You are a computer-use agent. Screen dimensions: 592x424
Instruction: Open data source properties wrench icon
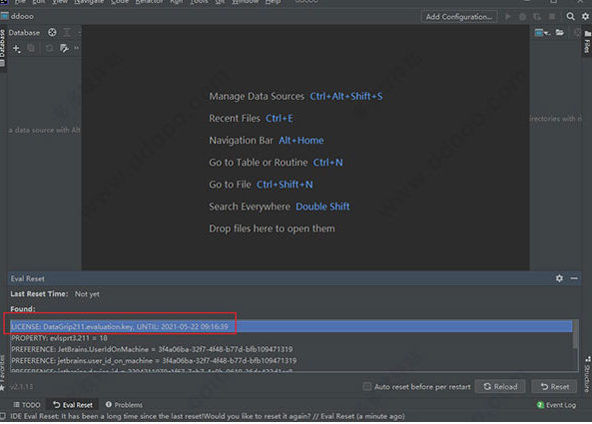tap(64, 48)
